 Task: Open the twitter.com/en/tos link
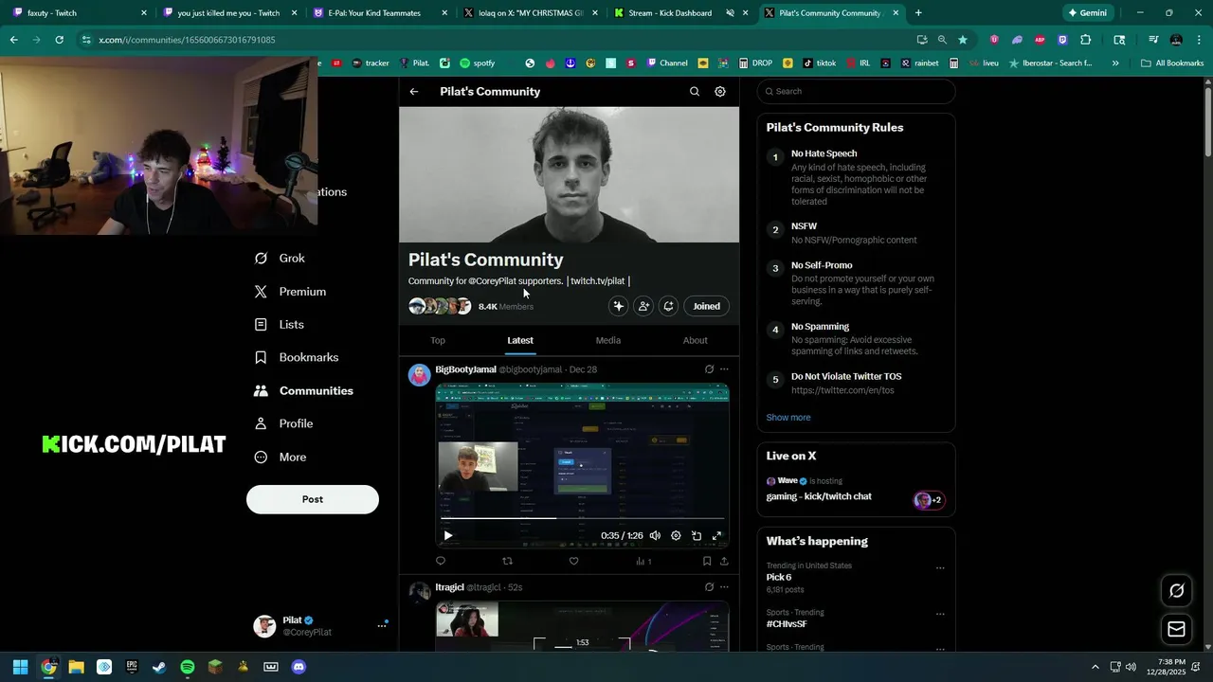(842, 390)
